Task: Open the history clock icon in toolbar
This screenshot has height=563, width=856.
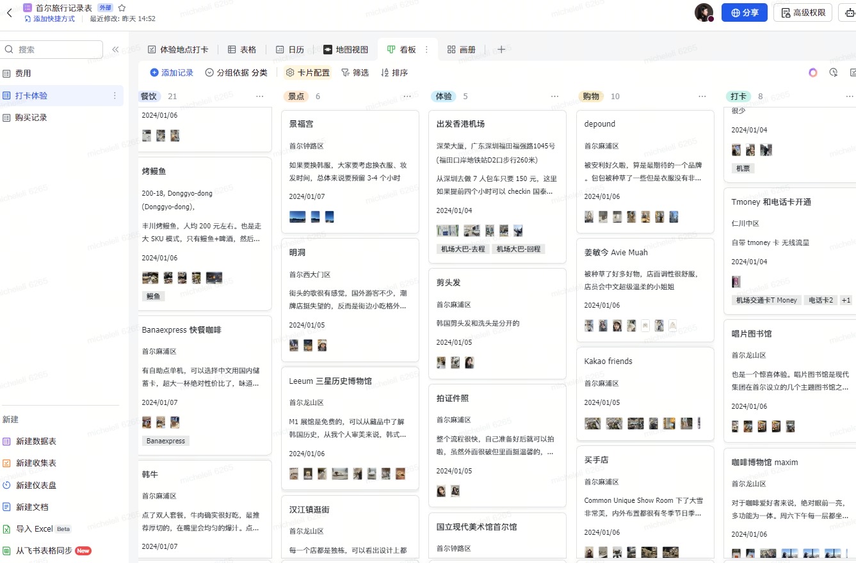Action: click(833, 72)
